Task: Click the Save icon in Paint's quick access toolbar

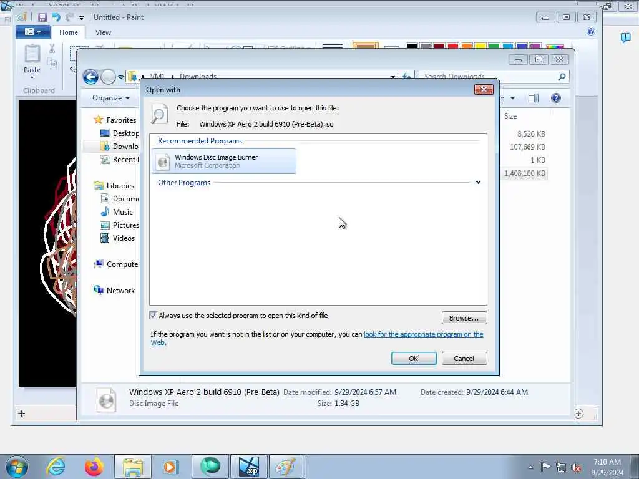Action: (42, 17)
